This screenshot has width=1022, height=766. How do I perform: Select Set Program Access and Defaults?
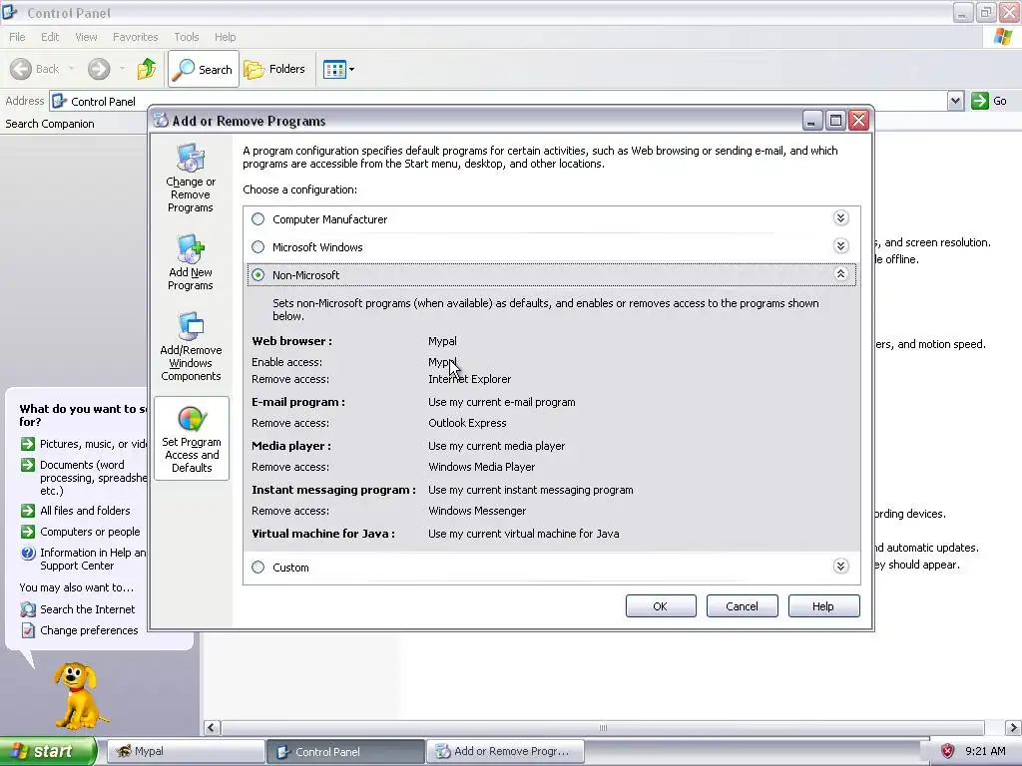click(192, 439)
